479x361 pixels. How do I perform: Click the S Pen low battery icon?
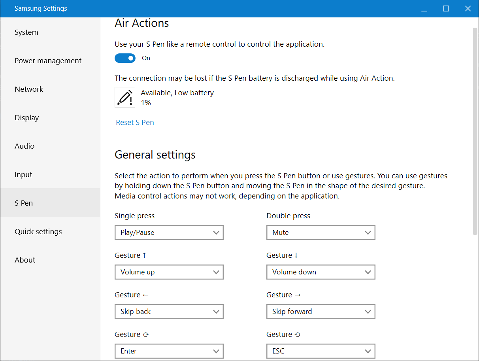click(x=125, y=97)
